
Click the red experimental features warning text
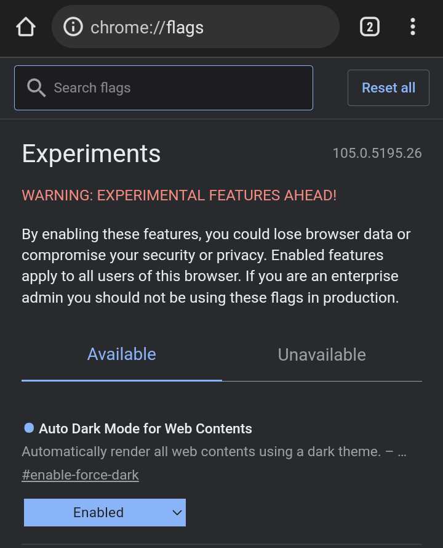(x=179, y=195)
